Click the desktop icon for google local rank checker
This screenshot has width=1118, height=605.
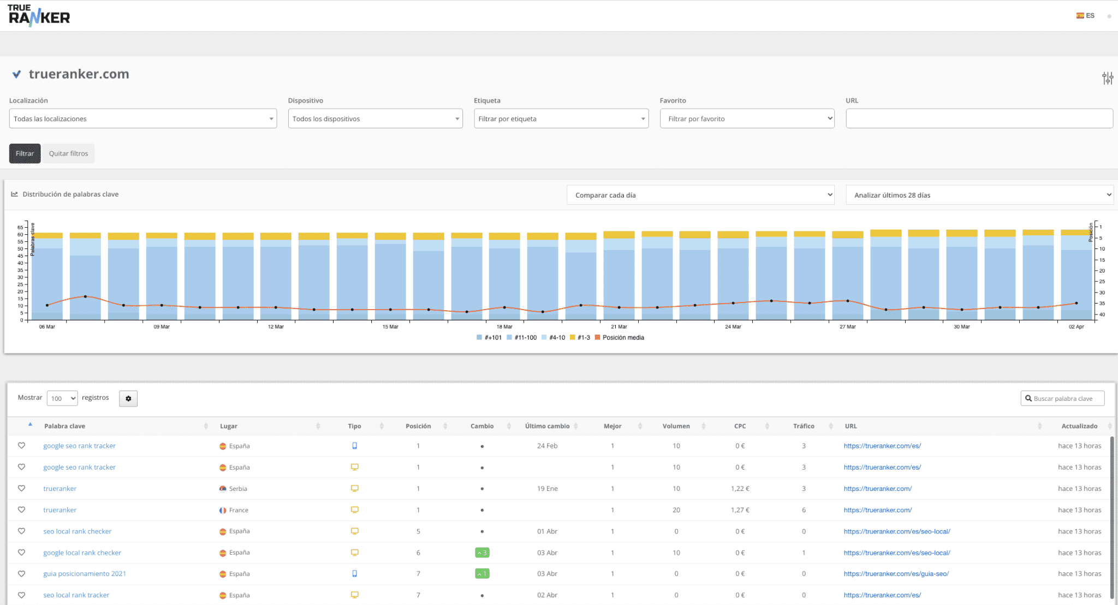point(354,553)
